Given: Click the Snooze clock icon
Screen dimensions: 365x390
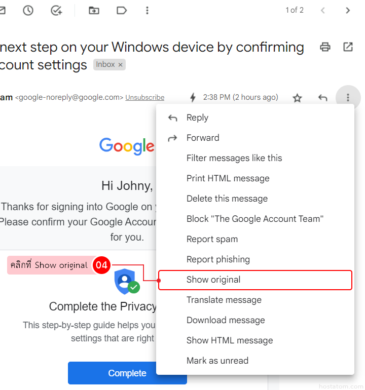Looking at the screenshot, I should click(28, 10).
